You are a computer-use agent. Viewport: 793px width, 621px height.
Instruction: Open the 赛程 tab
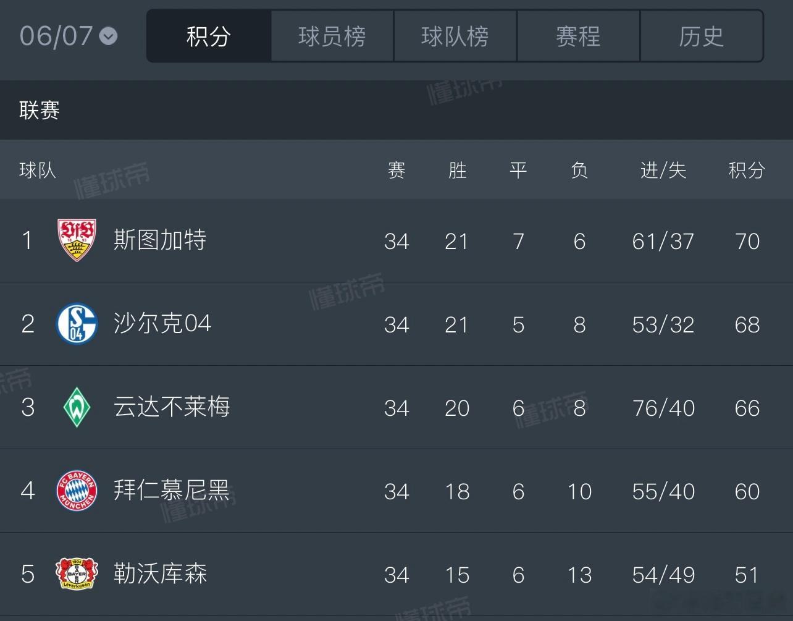click(x=578, y=36)
